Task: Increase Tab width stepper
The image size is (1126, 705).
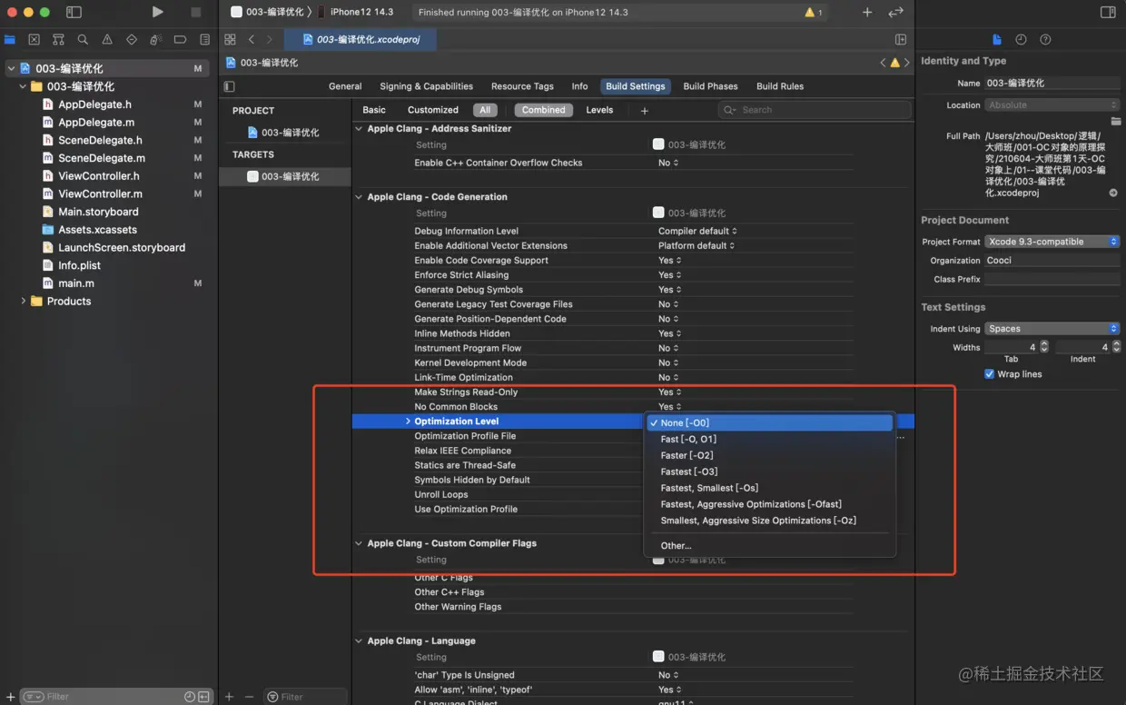Action: [1044, 343]
